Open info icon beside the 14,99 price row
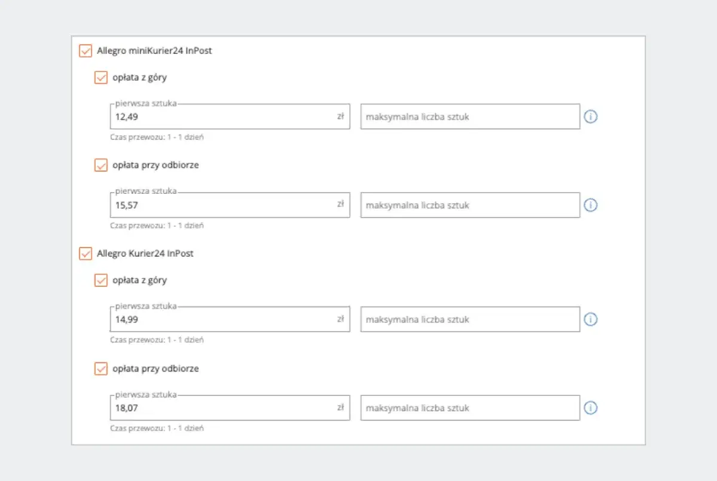This screenshot has height=481, width=717. pos(590,319)
